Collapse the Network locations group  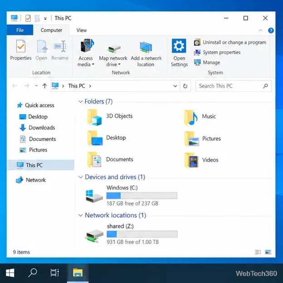80,215
